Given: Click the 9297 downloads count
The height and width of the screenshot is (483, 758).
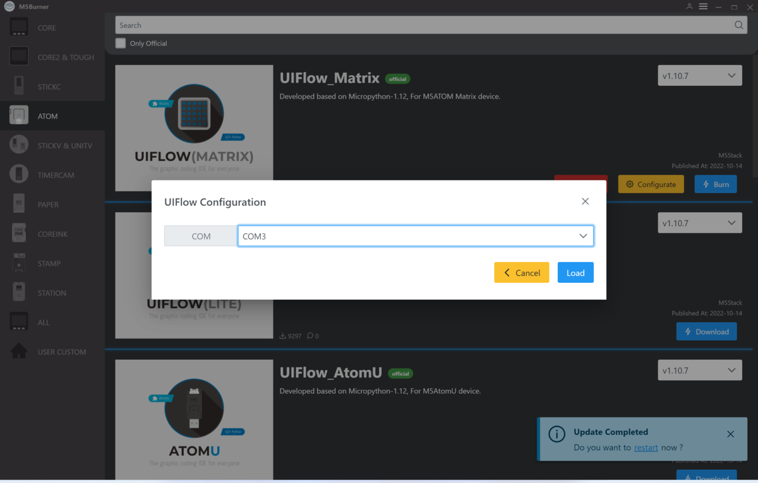Looking at the screenshot, I should pos(291,336).
